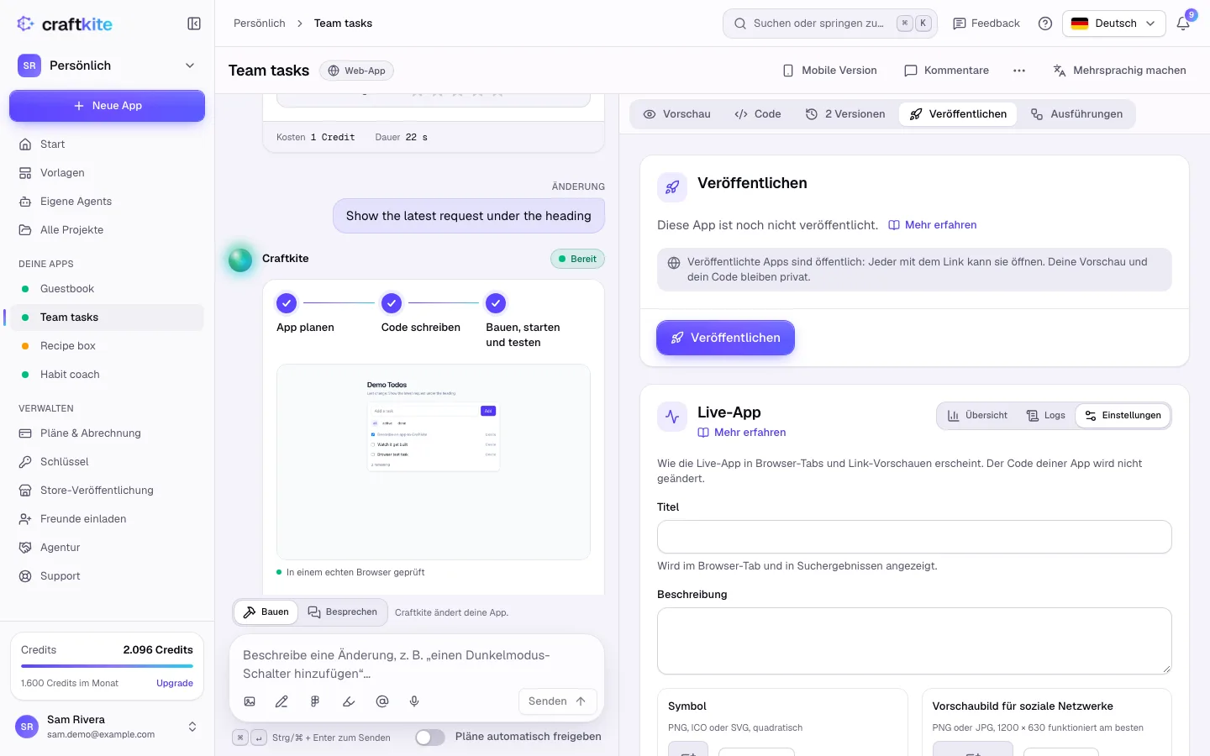
Task: Open the 2 Versionen tab
Action: (x=845, y=114)
